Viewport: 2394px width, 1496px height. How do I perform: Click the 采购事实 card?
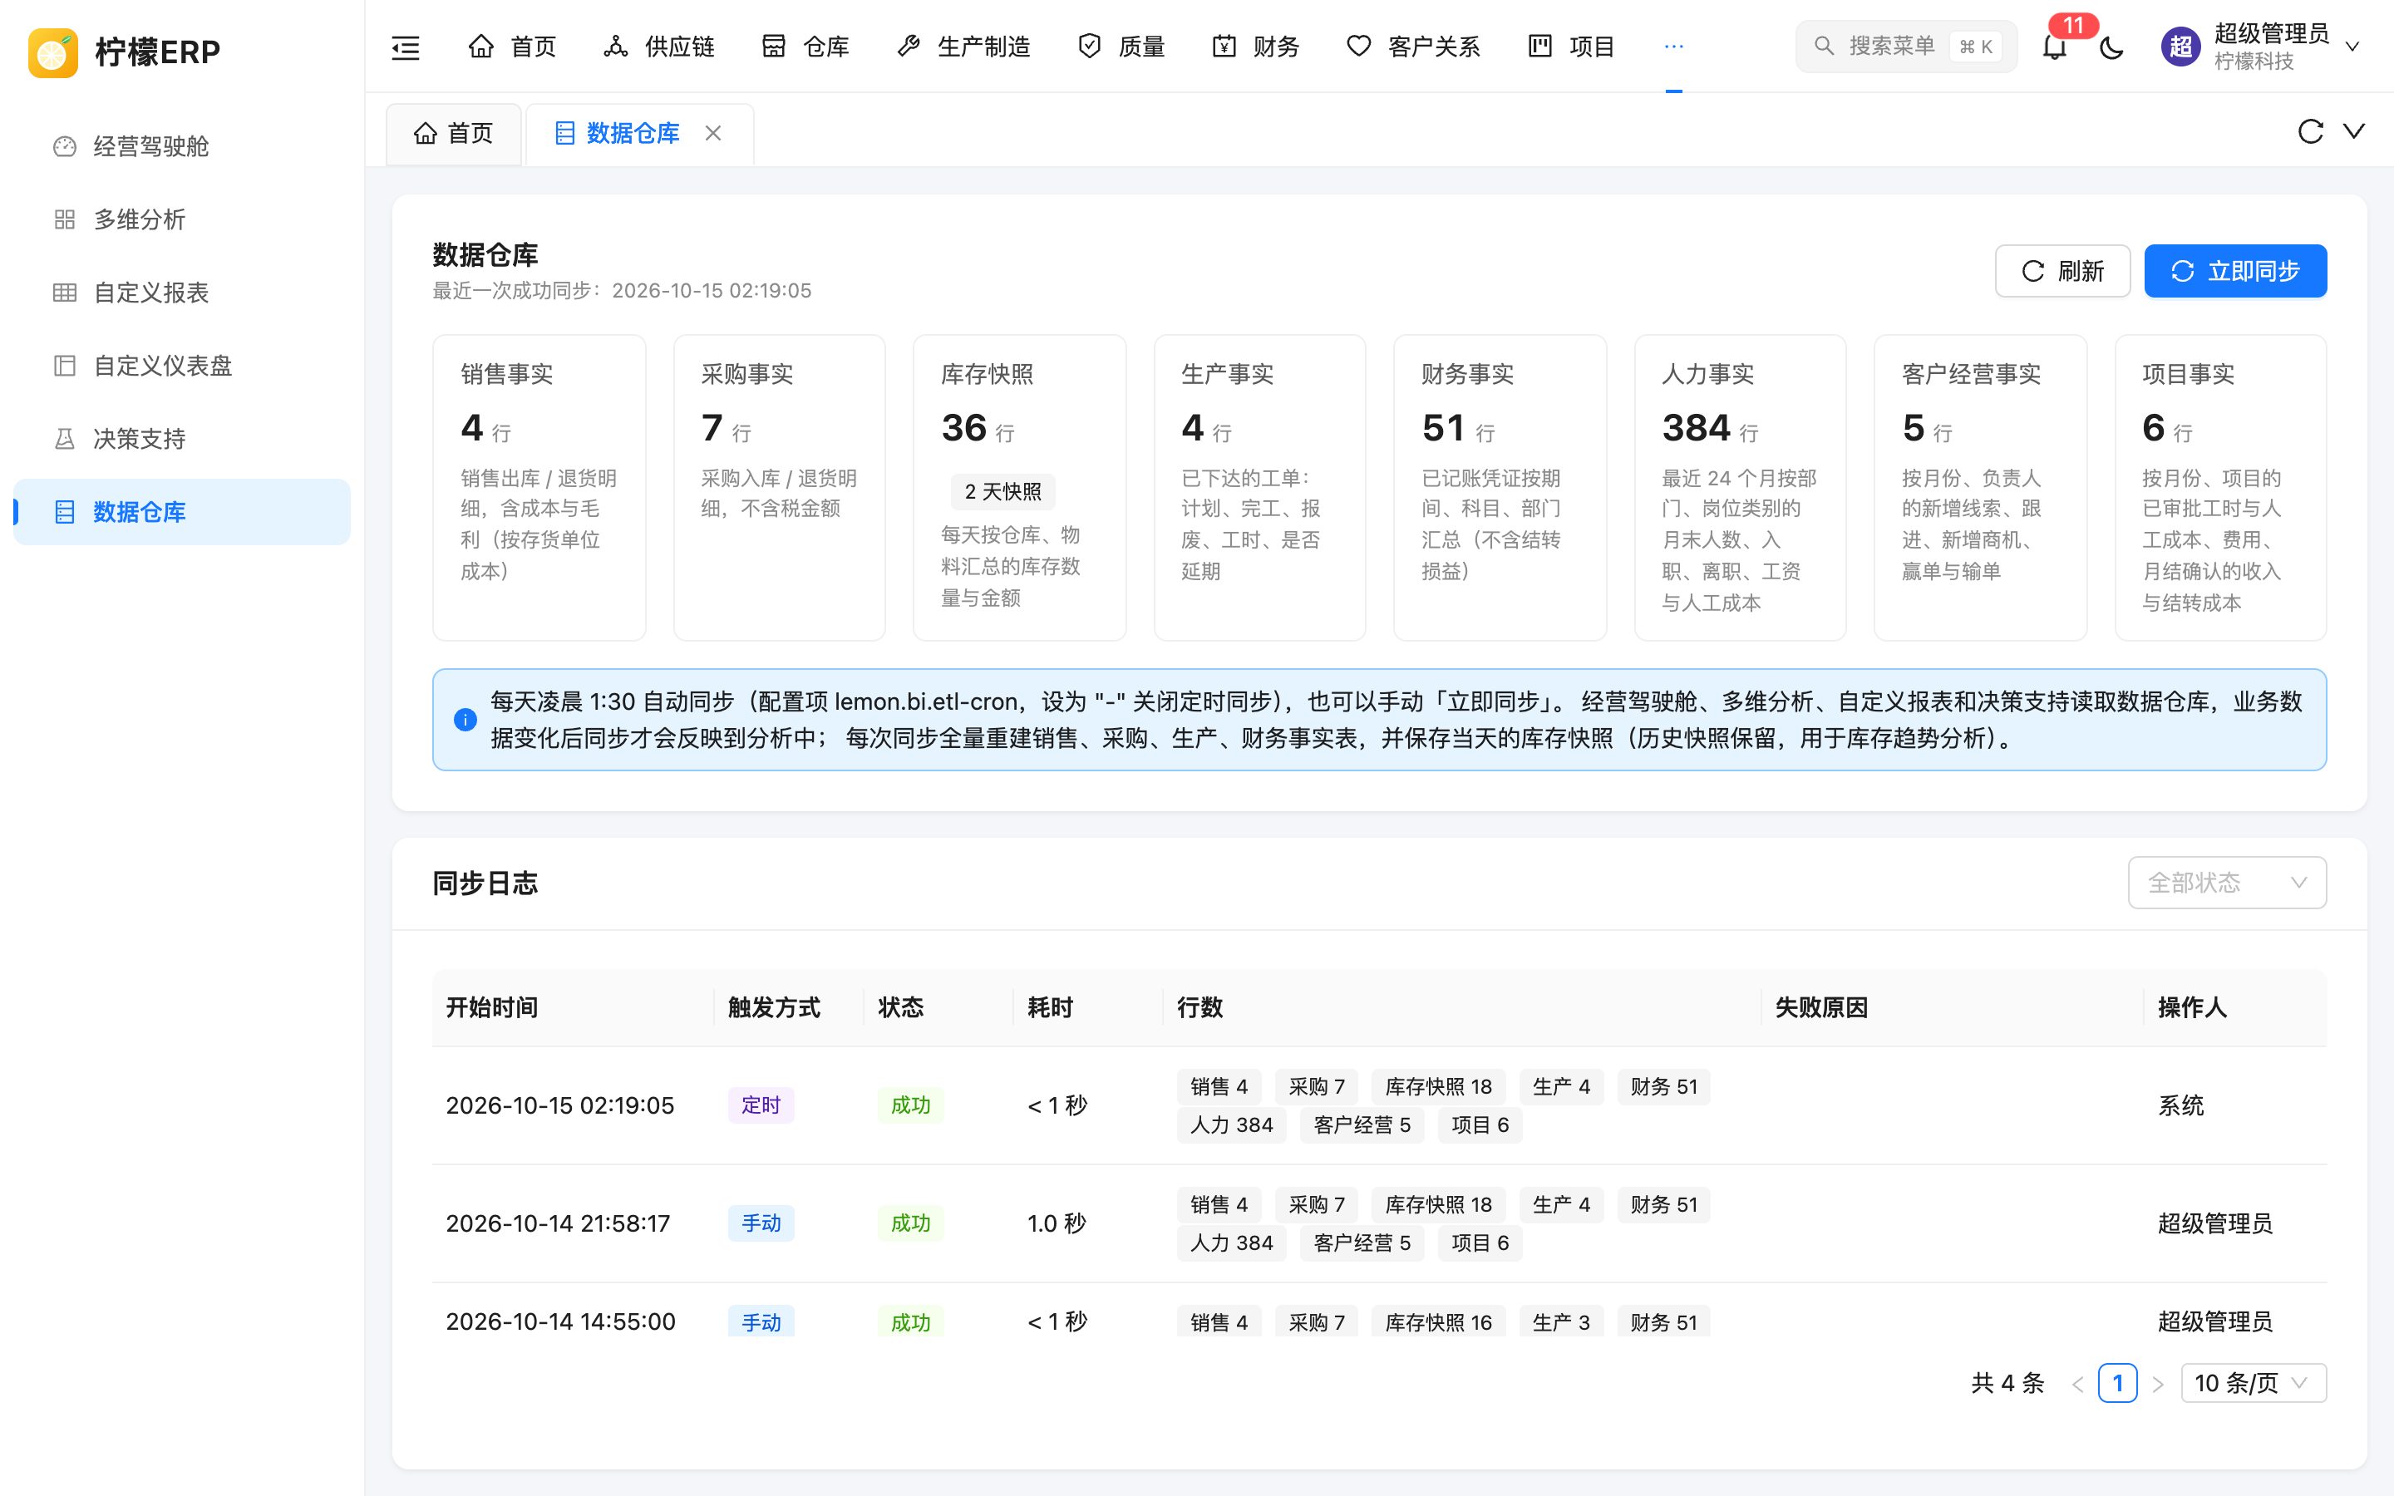click(780, 488)
